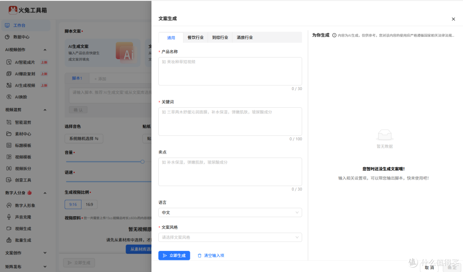Click the 声音克隆 microphone icon
Screen dimensions: 463x272
click(9, 217)
